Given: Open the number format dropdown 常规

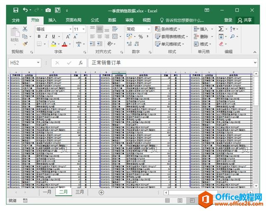Looking at the screenshot, I should (149, 29).
